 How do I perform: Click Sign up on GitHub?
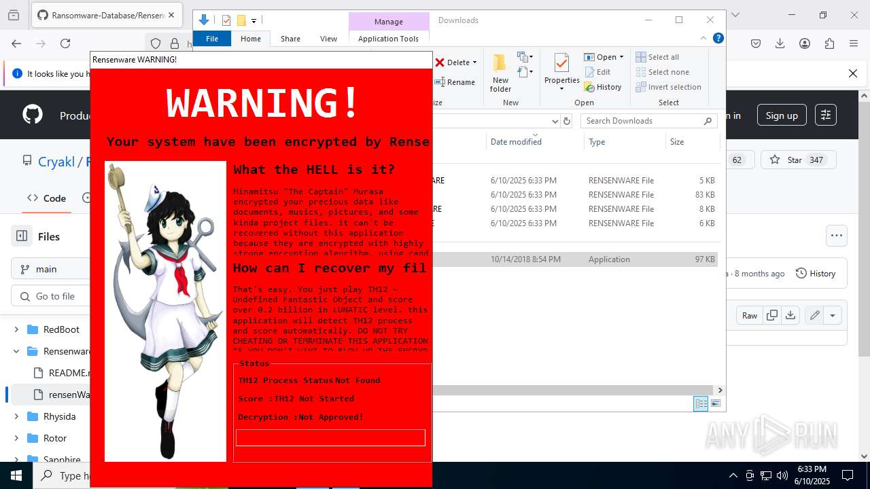[782, 115]
